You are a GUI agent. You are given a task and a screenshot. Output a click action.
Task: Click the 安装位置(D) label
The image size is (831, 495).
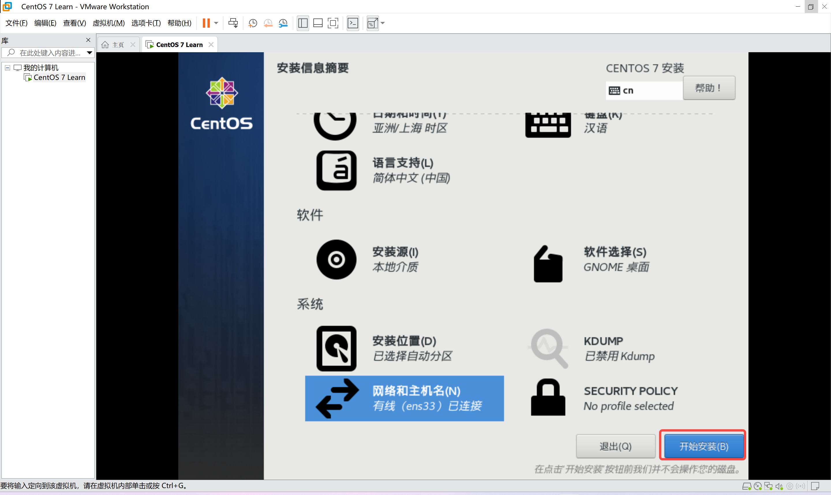click(x=404, y=341)
